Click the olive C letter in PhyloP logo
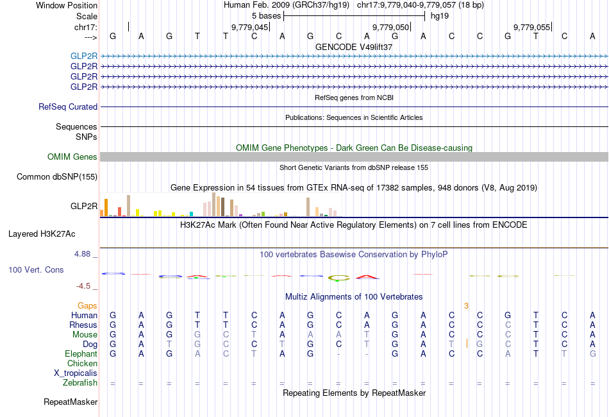Screen dimensions: 609x417 [x=338, y=278]
